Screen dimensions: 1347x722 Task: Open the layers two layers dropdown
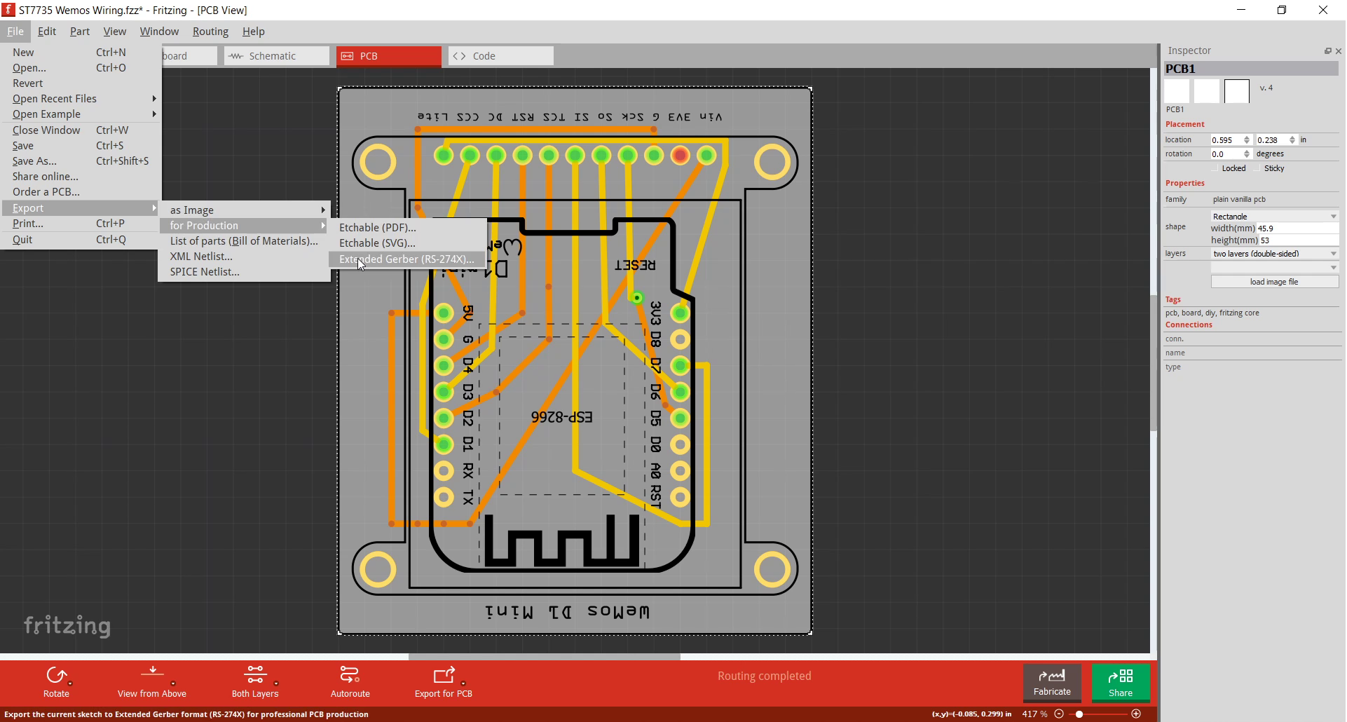pos(1275,254)
